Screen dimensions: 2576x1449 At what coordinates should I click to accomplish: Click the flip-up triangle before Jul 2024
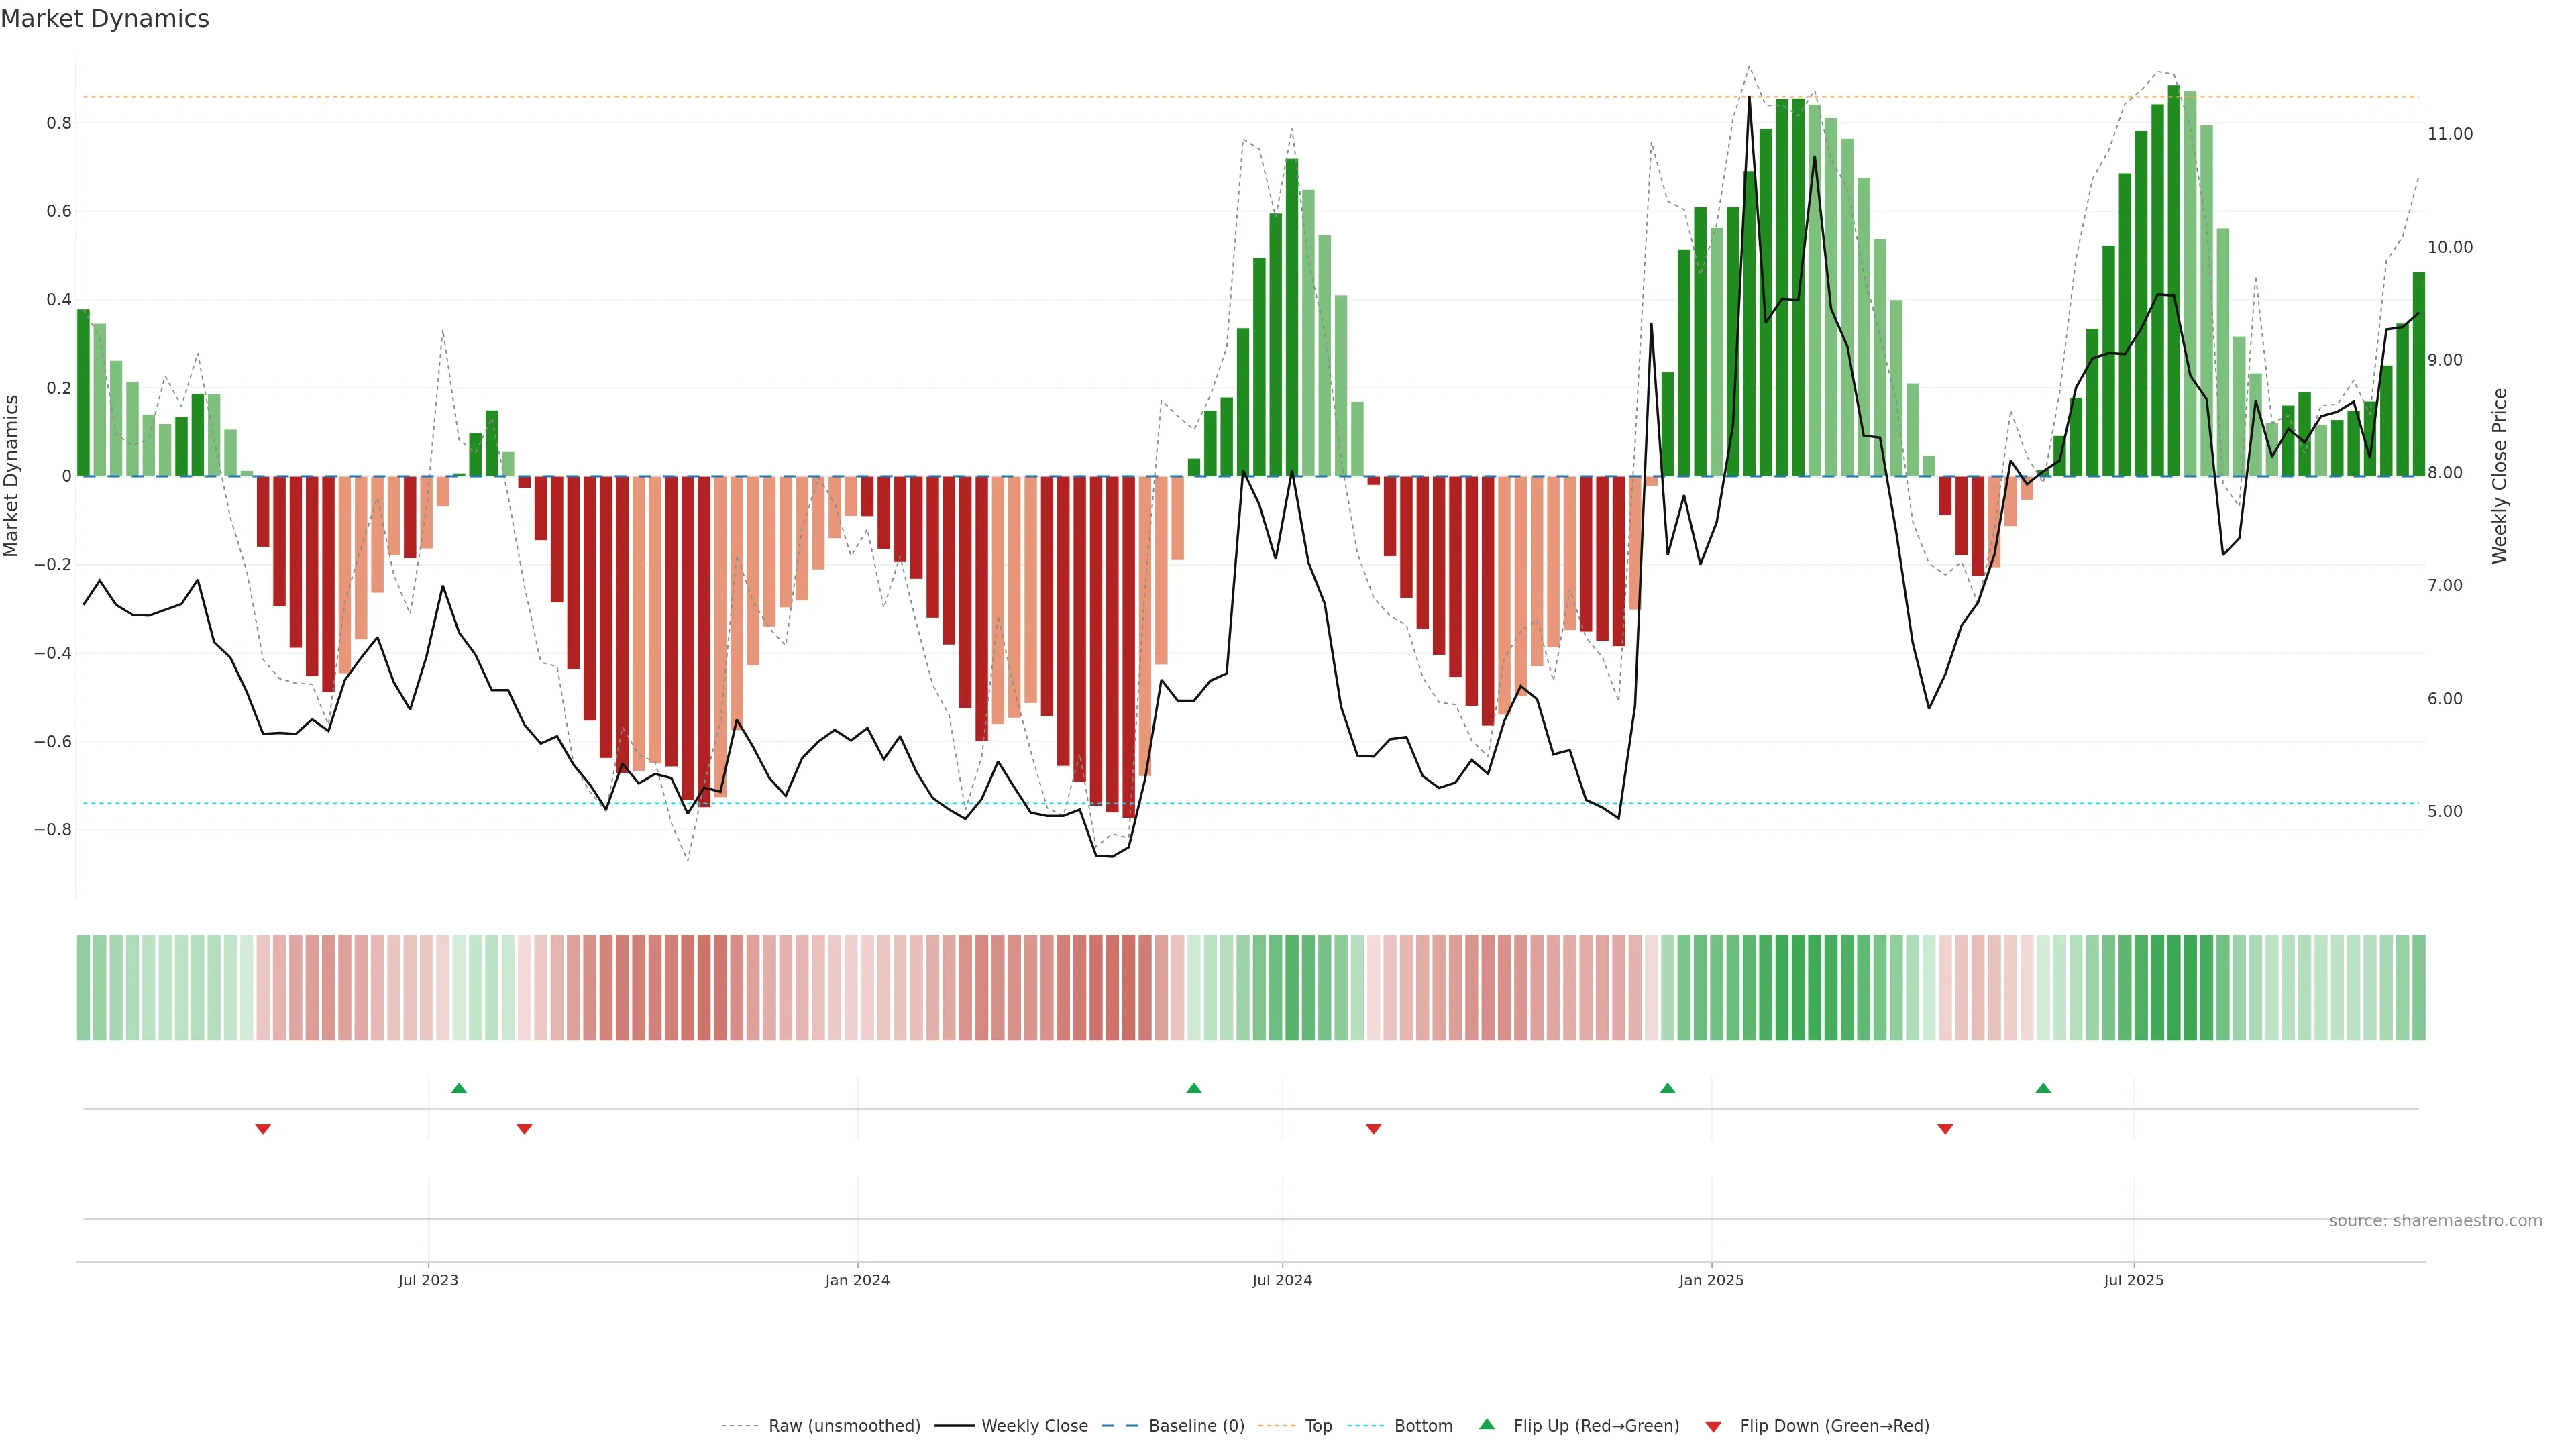click(x=1194, y=1088)
